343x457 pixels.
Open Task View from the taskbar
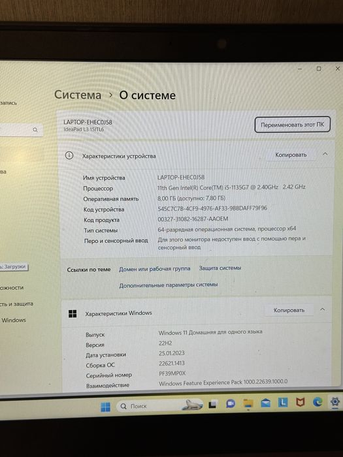(212, 405)
